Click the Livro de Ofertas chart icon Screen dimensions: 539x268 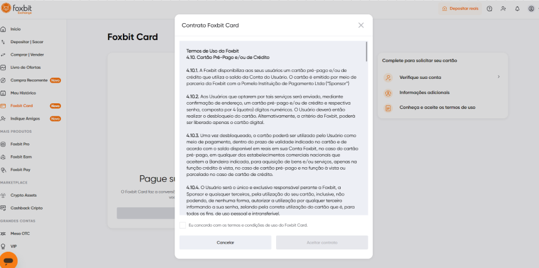[3, 67]
